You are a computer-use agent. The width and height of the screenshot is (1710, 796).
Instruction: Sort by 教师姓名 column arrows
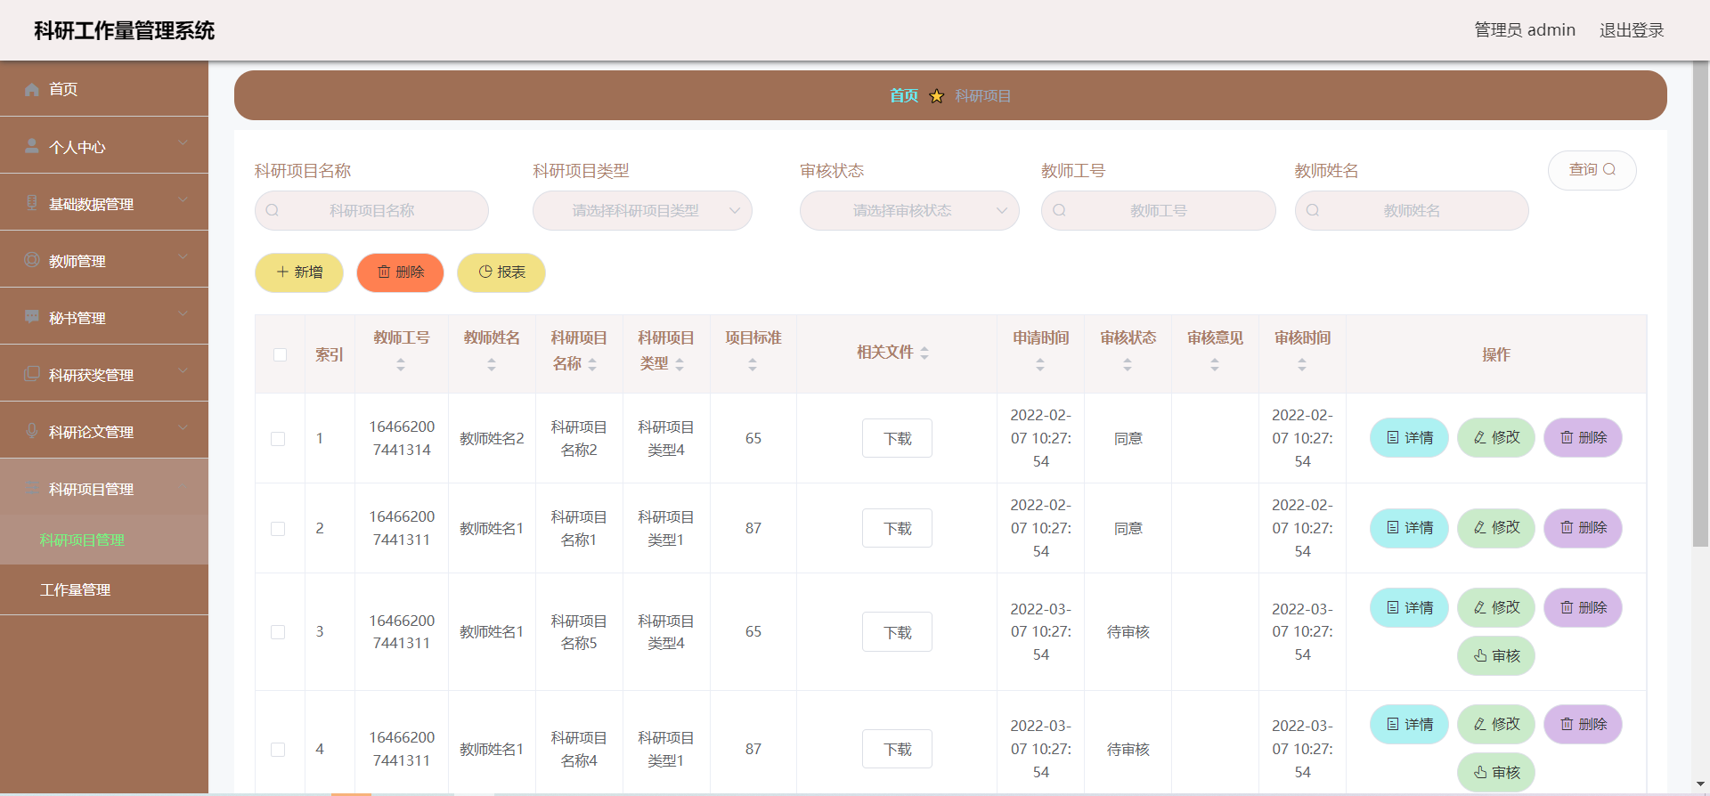coord(492,365)
